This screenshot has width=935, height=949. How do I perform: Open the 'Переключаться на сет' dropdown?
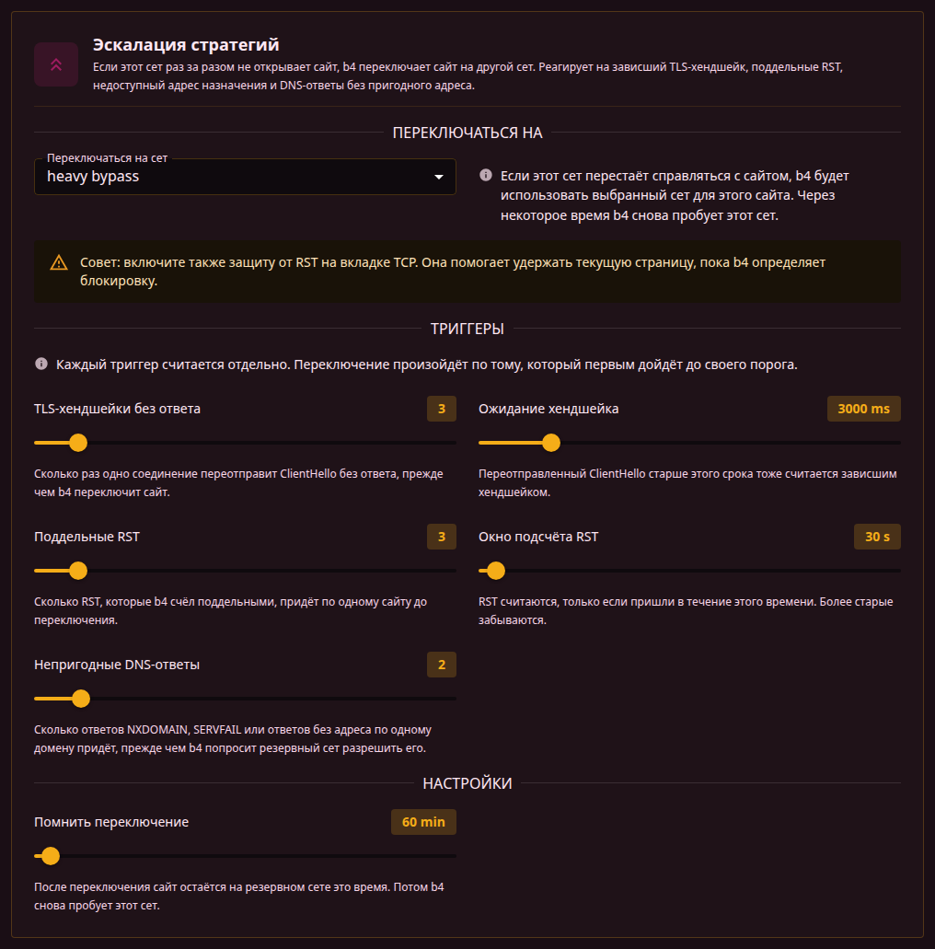click(245, 177)
